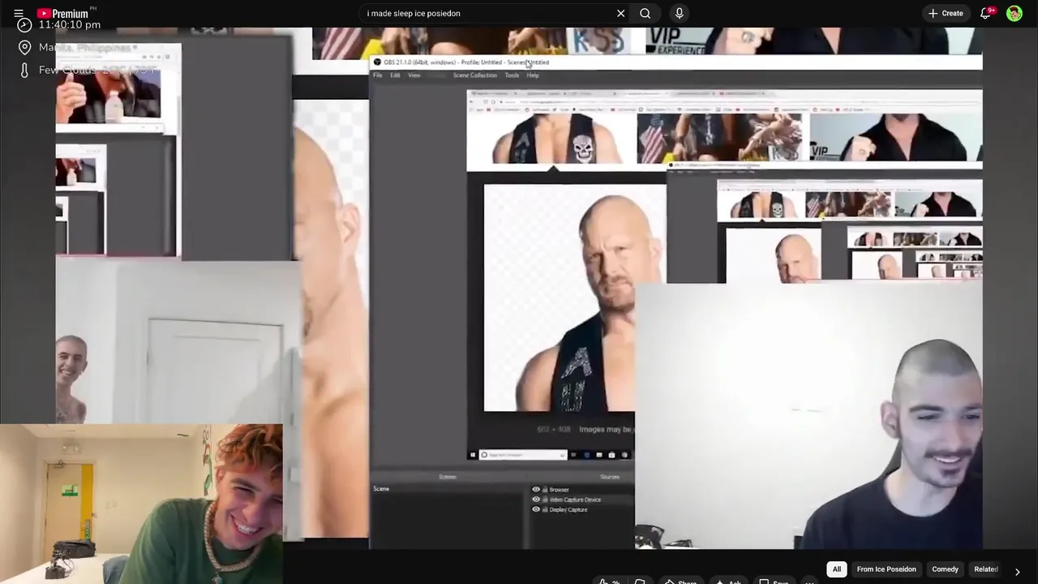Click the OBS window title text
Image resolution: width=1038 pixels, height=584 pixels.
point(466,62)
